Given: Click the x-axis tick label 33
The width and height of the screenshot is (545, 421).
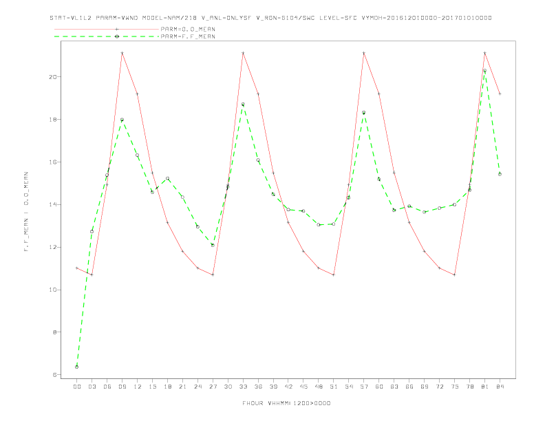Looking at the screenshot, I should (243, 387).
